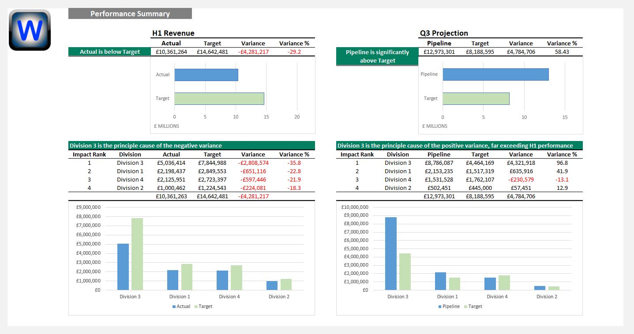Click the blue W logo icon
This screenshot has height=334, width=634.
pos(30,30)
